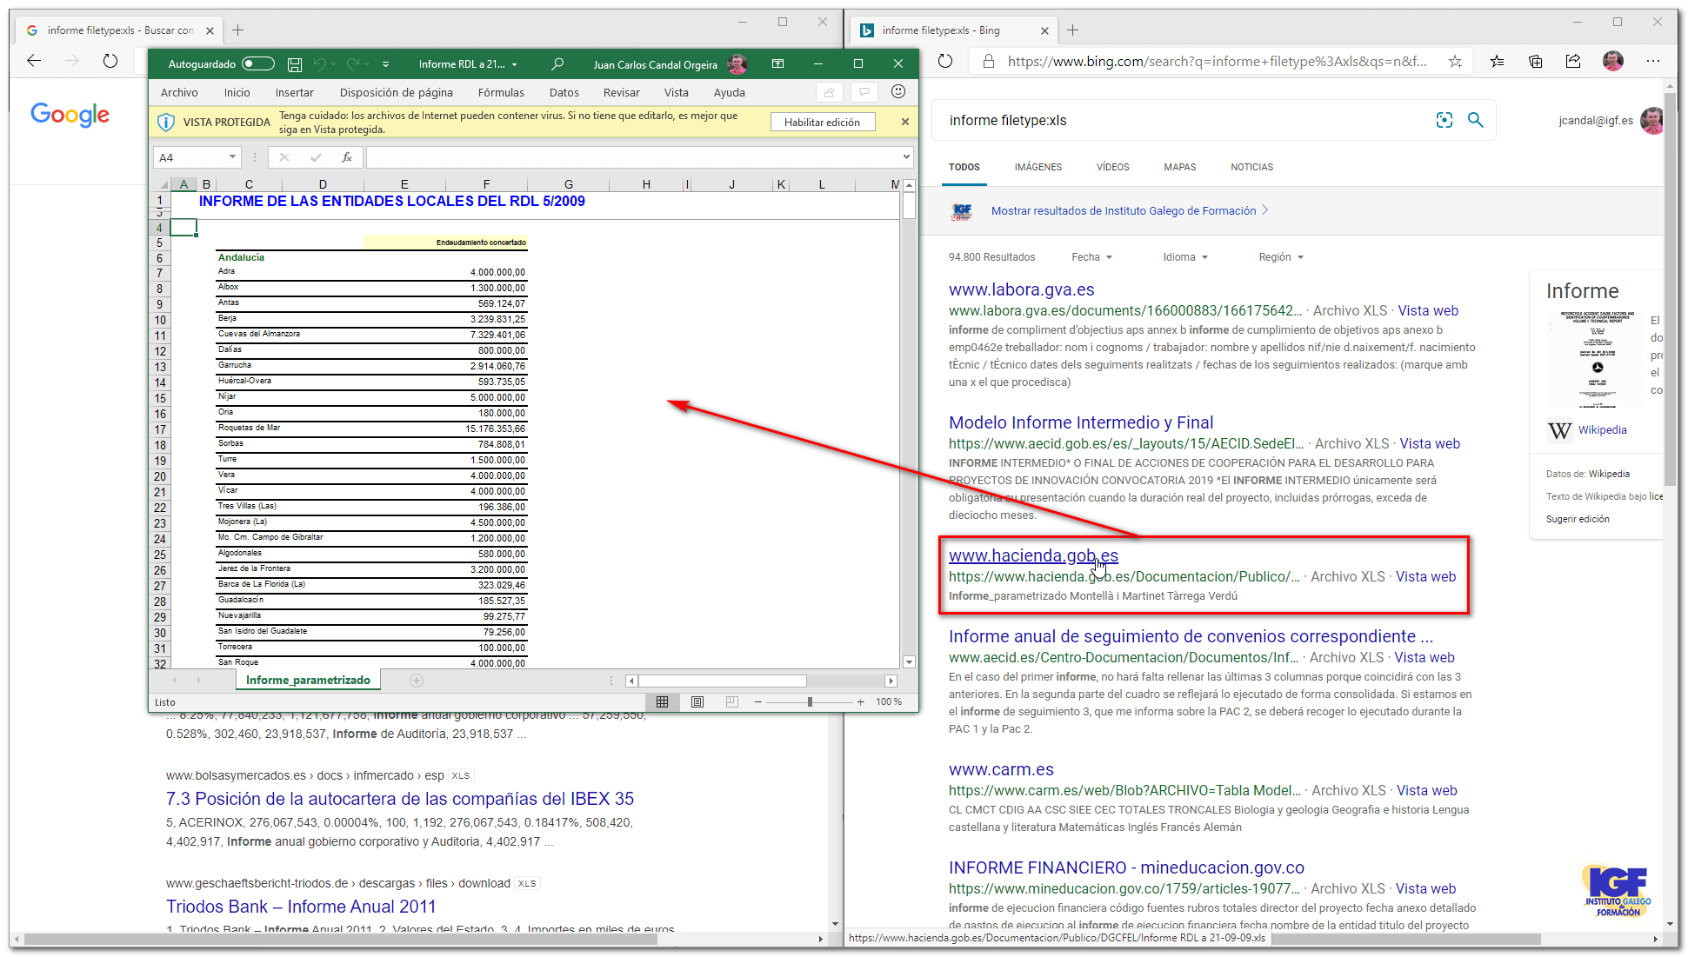
Task: Open Triodos Bank Informe Anual 2011 link
Action: point(301,907)
